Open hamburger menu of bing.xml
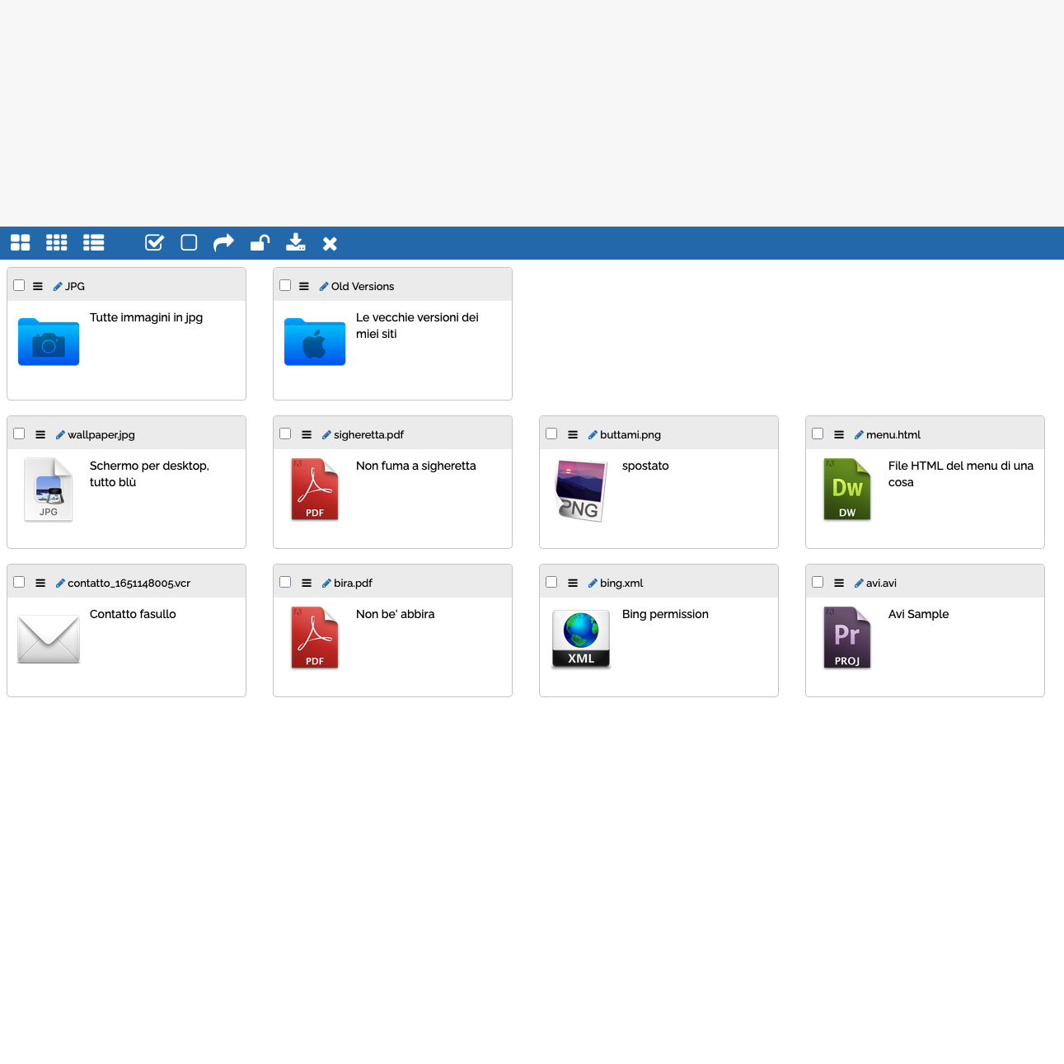Viewport: 1064px width, 1064px height. (x=573, y=583)
